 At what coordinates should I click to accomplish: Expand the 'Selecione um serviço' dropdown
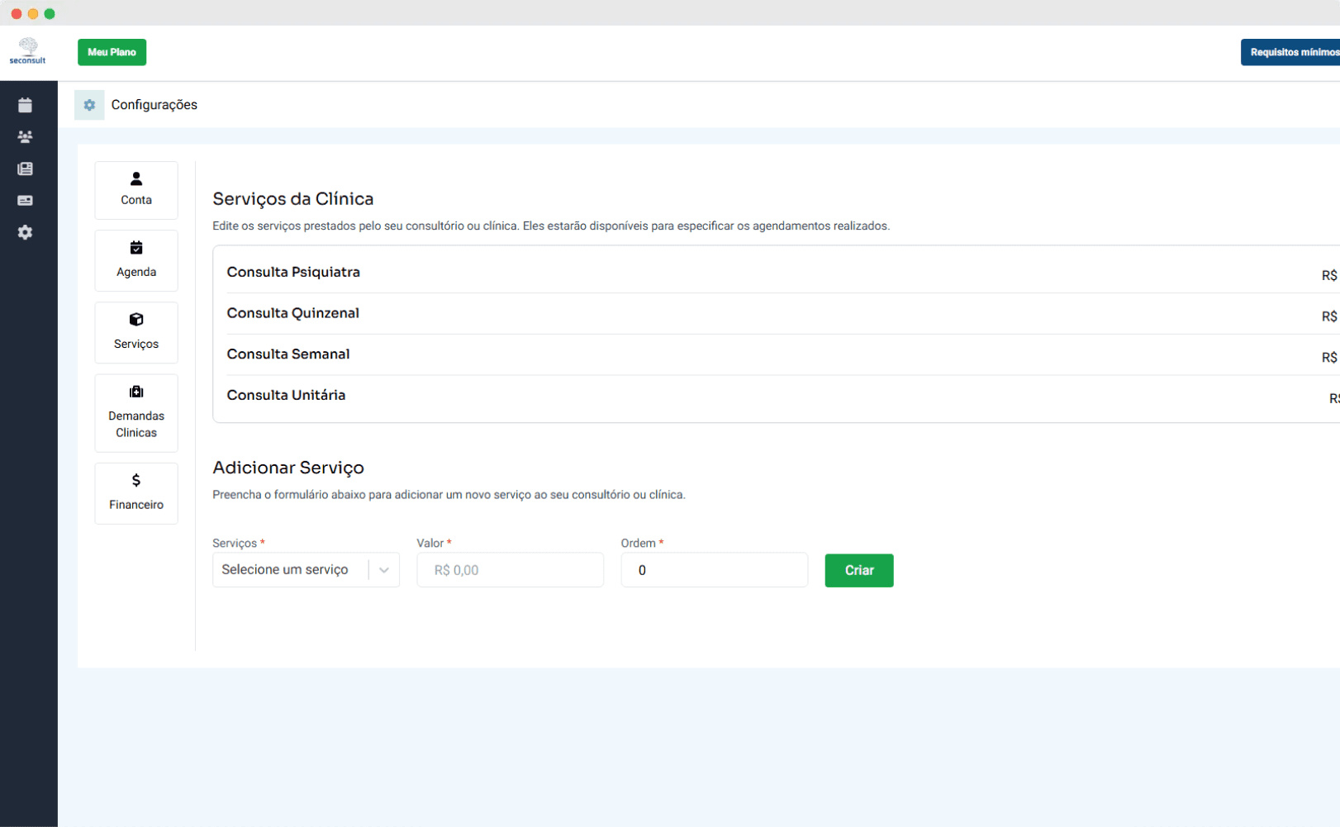(306, 570)
